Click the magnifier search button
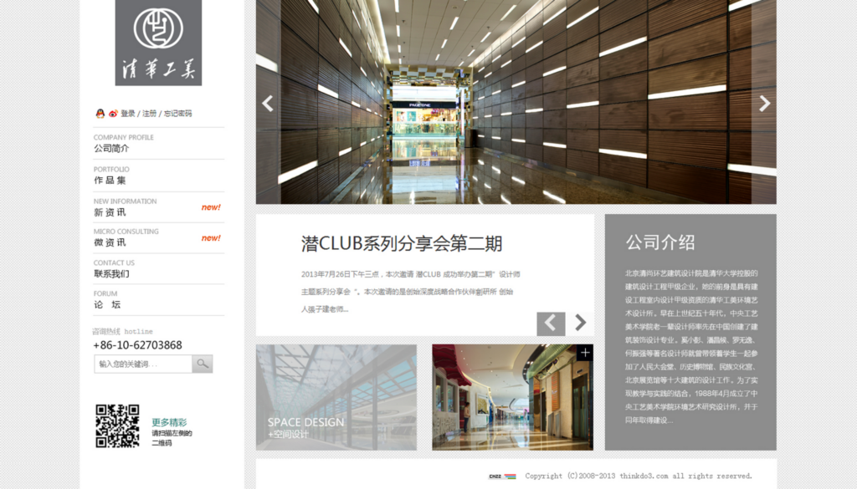Image resolution: width=857 pixels, height=489 pixels. [x=203, y=364]
